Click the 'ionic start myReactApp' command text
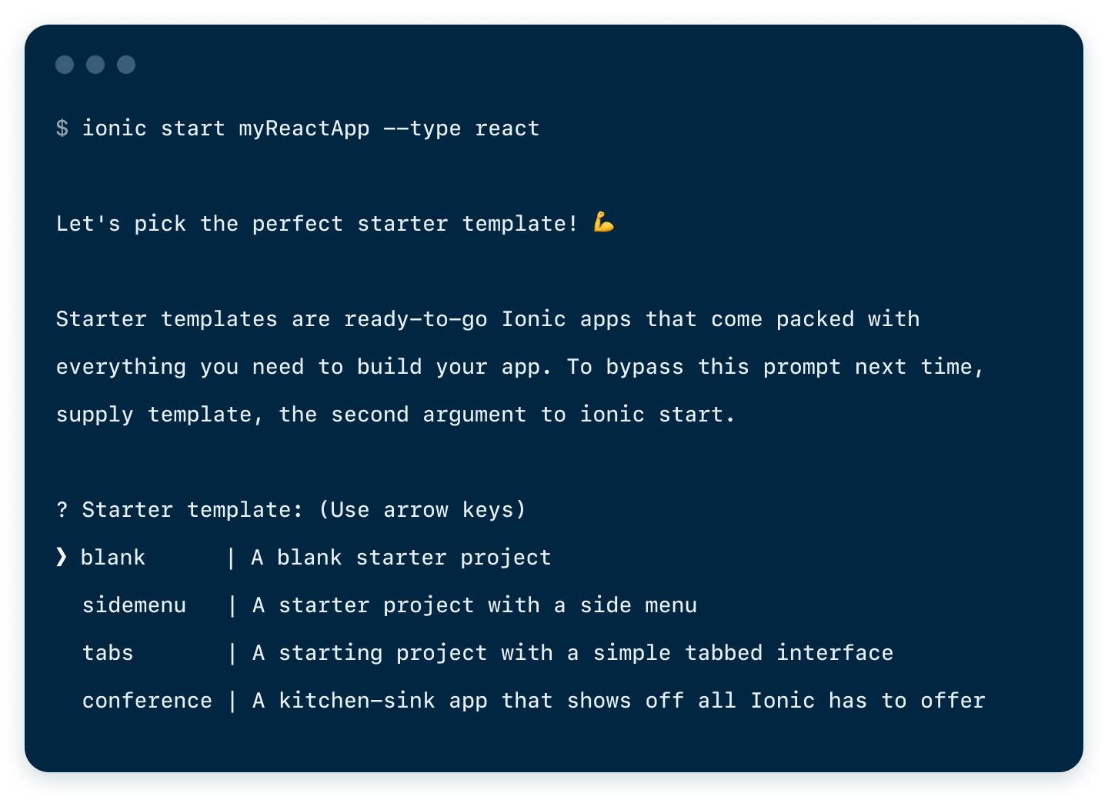The height and width of the screenshot is (803, 1108). (x=226, y=128)
